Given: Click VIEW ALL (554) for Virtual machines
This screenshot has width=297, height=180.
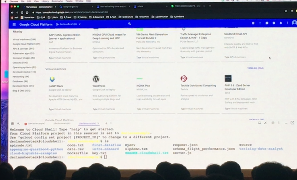Looking at the screenshot, I should click(x=255, y=68).
